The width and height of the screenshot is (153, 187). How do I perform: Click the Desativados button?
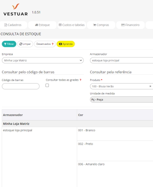click(x=45, y=44)
